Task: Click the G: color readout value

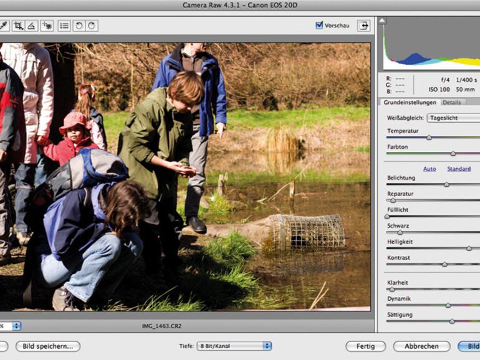Action: (400, 85)
